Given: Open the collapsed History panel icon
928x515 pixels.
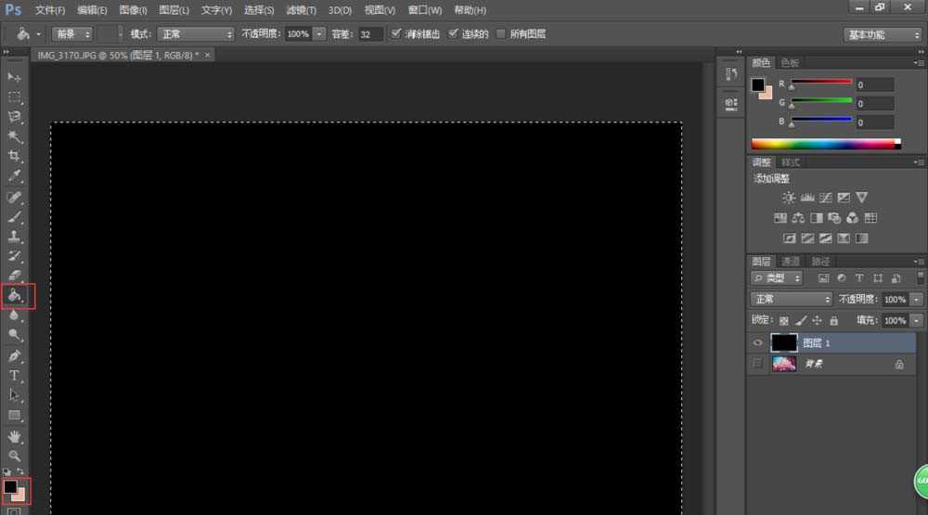Looking at the screenshot, I should click(731, 74).
